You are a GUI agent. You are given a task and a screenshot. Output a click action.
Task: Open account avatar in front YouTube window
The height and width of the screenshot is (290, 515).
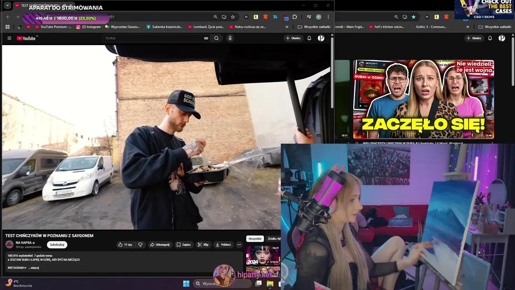321,38
